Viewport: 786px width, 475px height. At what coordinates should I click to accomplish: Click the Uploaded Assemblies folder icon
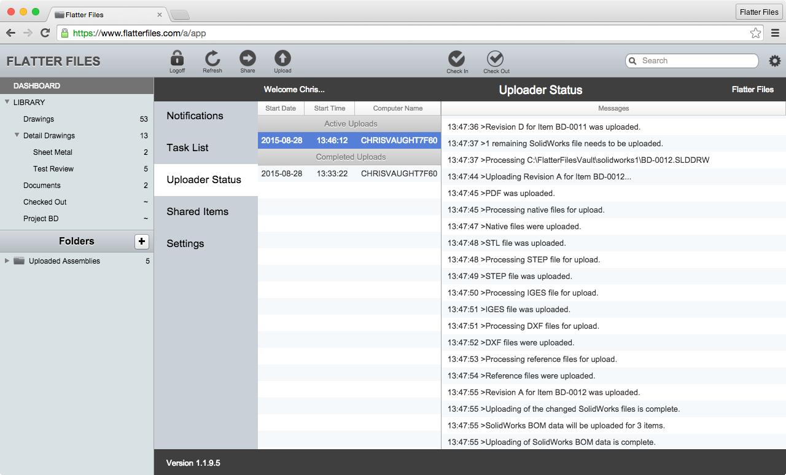point(19,261)
